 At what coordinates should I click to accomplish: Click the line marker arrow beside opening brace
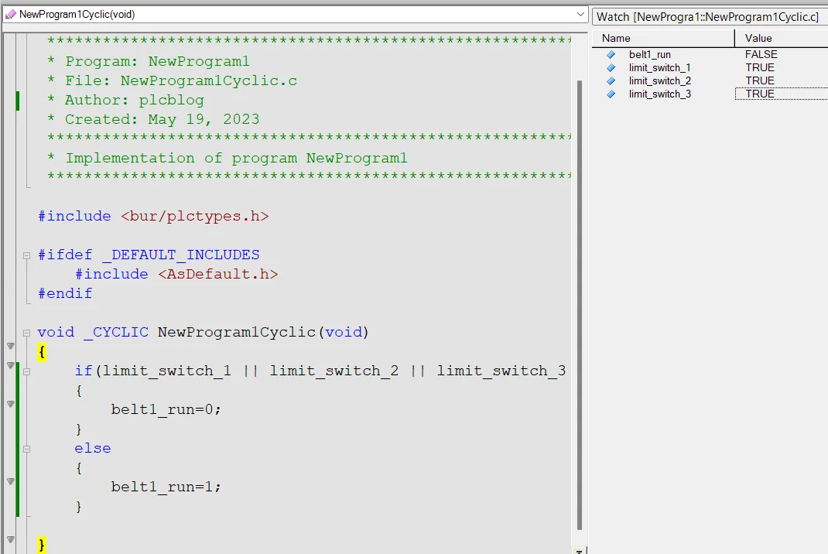pos(11,346)
